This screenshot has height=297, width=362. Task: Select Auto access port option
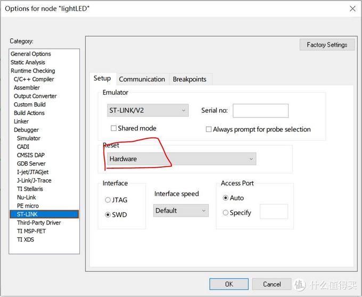point(225,198)
